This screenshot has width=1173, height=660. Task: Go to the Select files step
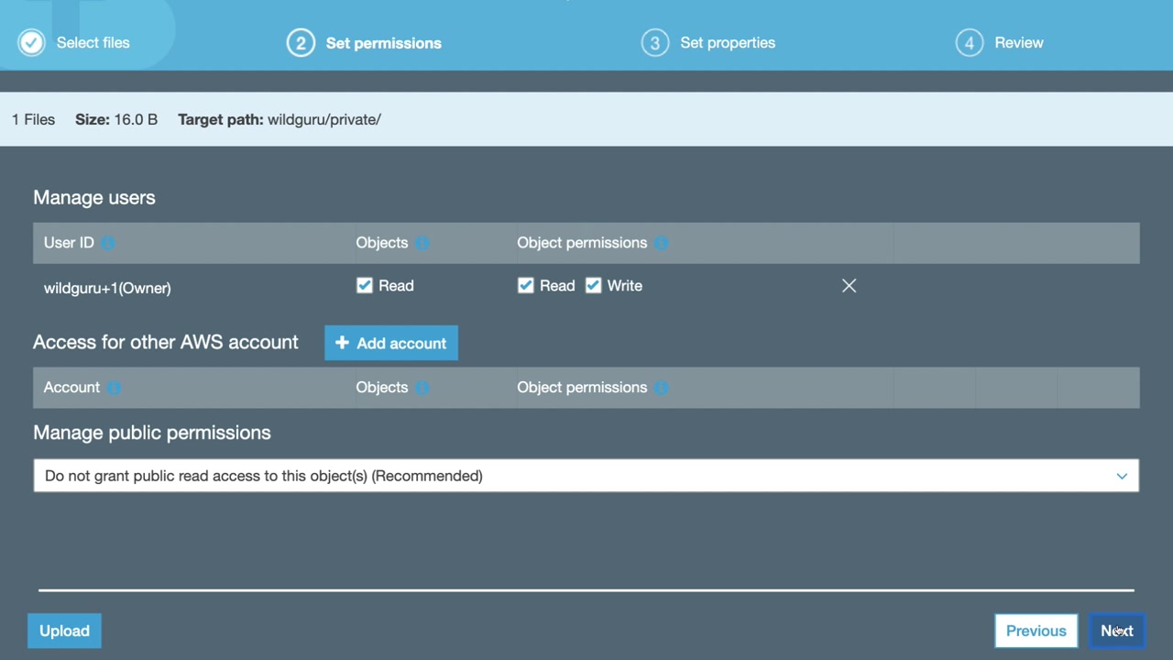pyautogui.click(x=75, y=43)
